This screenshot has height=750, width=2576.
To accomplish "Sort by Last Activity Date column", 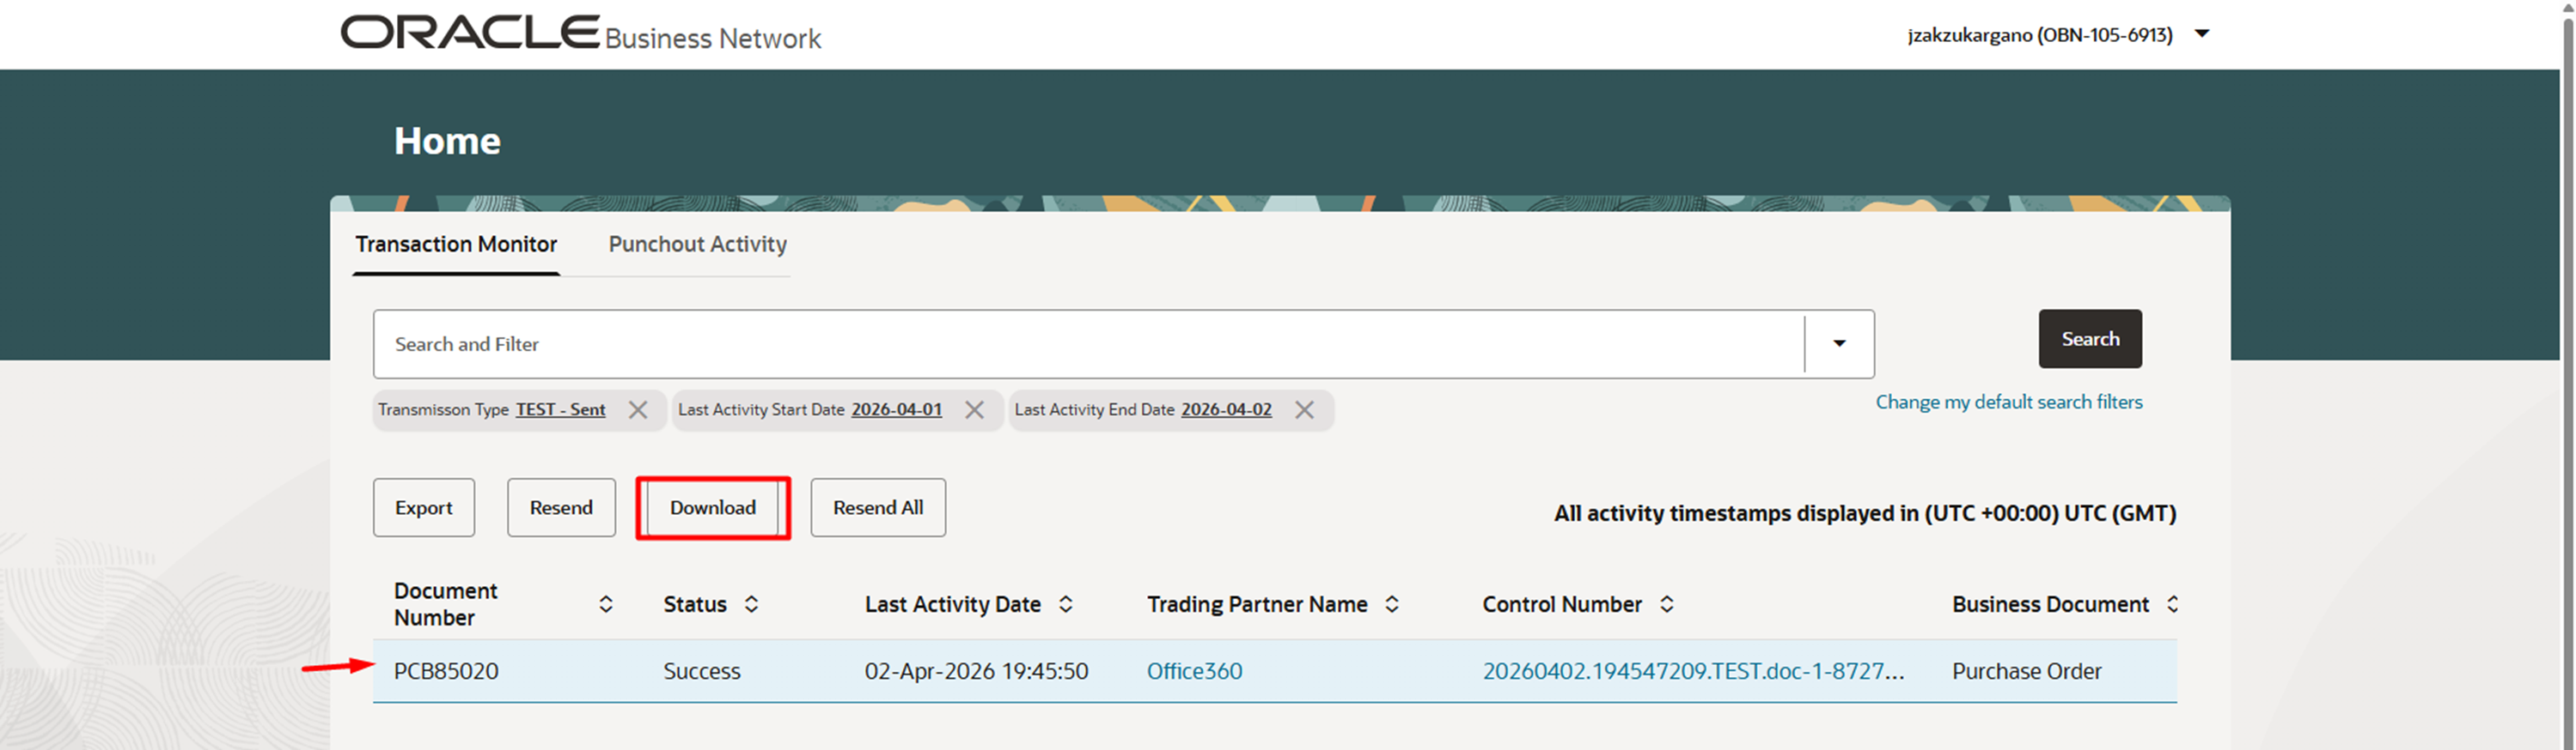I will [x=1066, y=604].
